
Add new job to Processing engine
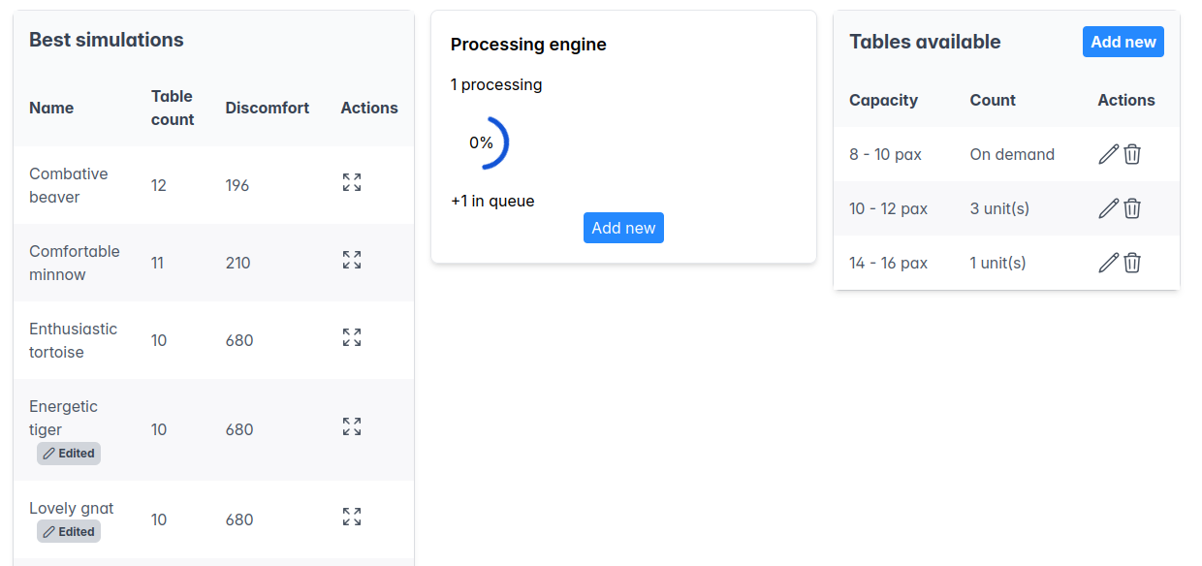point(623,228)
